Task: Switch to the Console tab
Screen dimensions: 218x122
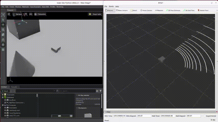Action: (x=14, y=87)
